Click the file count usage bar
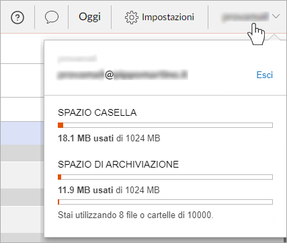287x243 pixels. pos(165,202)
